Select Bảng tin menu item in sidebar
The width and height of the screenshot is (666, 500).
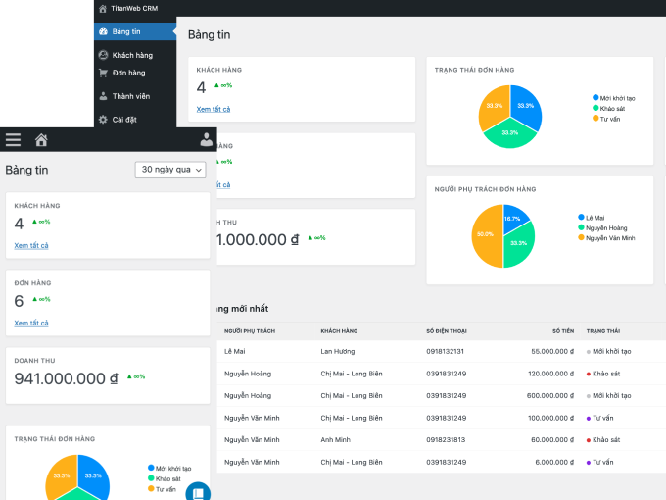135,31
